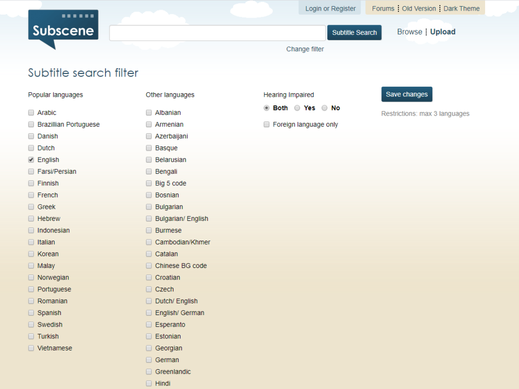Tick the Turkish checkbox
Screen dimensions: 519x389
click(x=31, y=336)
